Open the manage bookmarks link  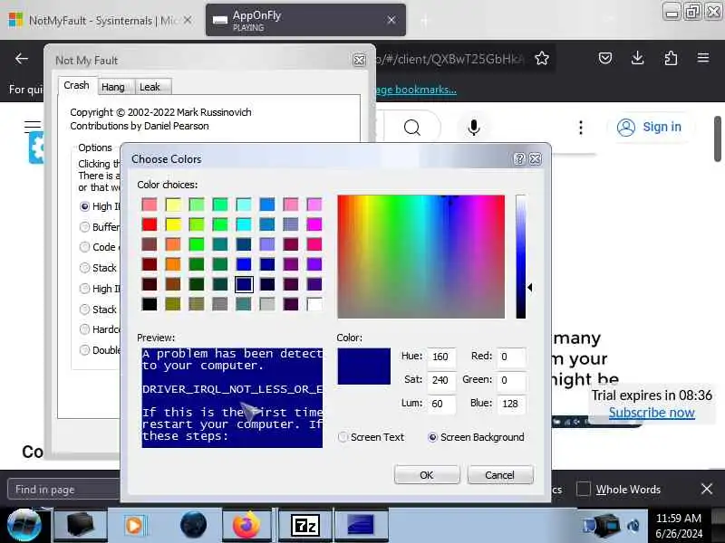pos(415,90)
